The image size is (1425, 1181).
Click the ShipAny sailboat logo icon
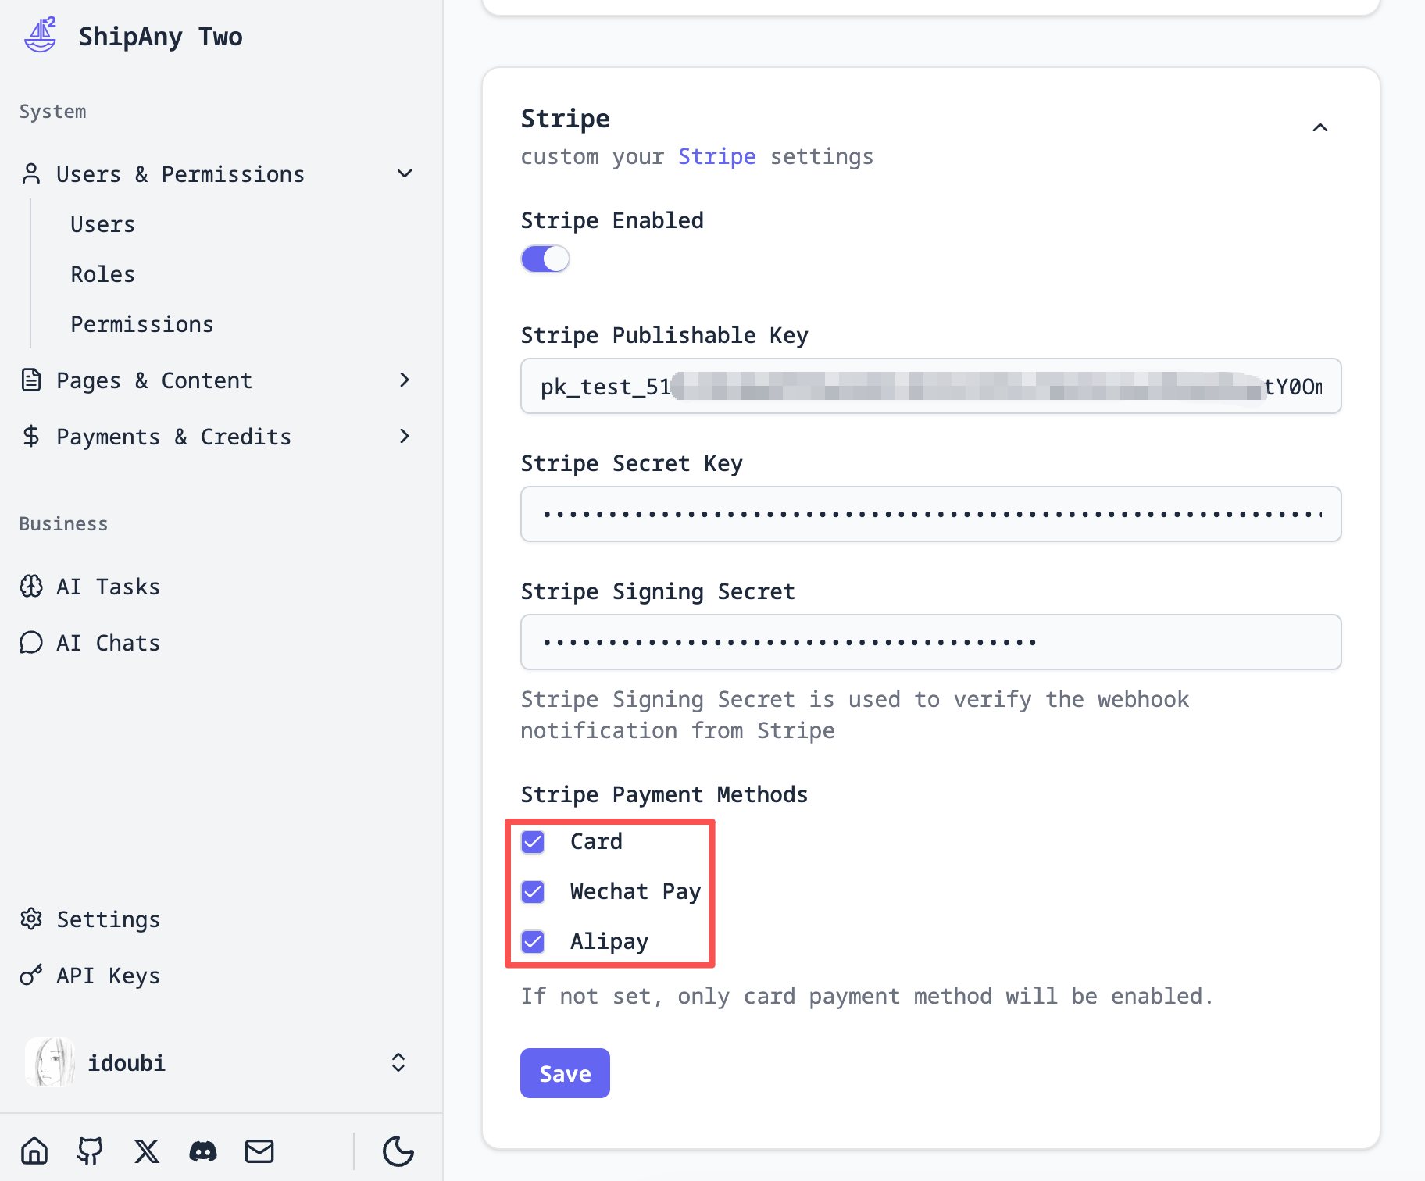pos(41,35)
